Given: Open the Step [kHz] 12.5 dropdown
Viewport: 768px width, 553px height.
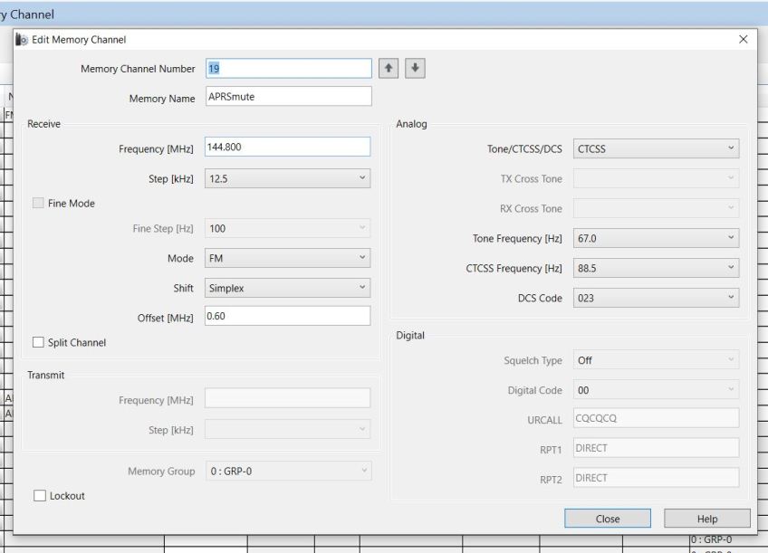Looking at the screenshot, I should pos(287,179).
